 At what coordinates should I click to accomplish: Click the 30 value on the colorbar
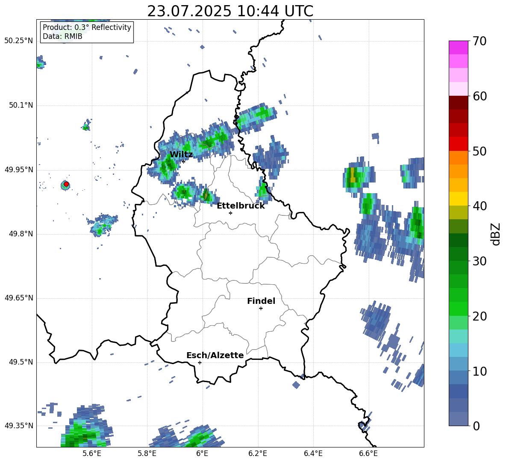479,261
